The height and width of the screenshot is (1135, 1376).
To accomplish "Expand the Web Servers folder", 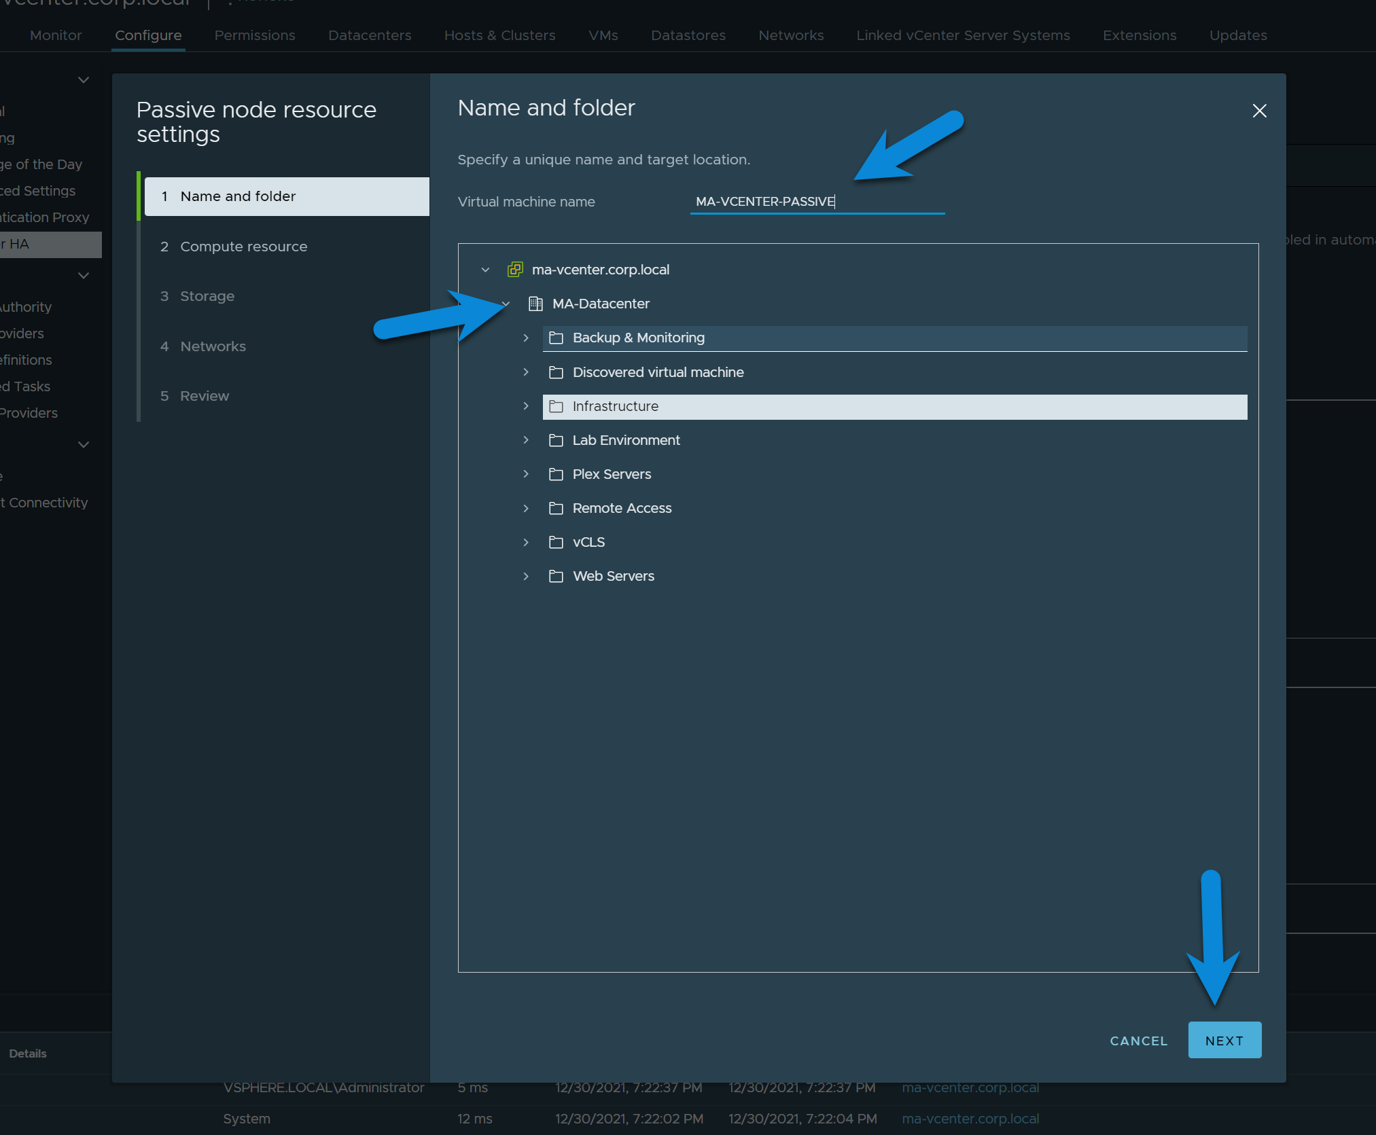I will [x=526, y=576].
